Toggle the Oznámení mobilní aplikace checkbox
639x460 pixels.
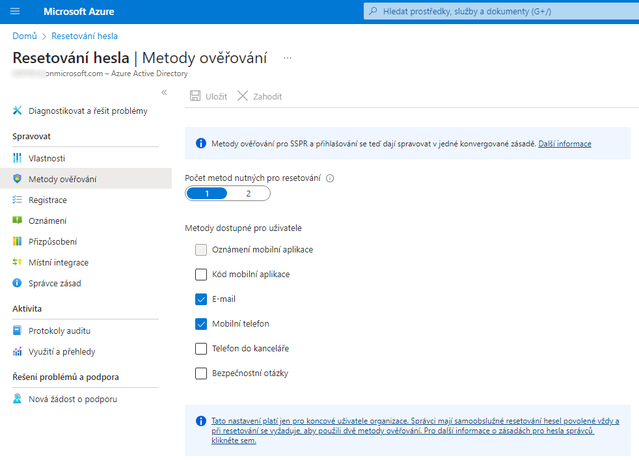(x=201, y=250)
